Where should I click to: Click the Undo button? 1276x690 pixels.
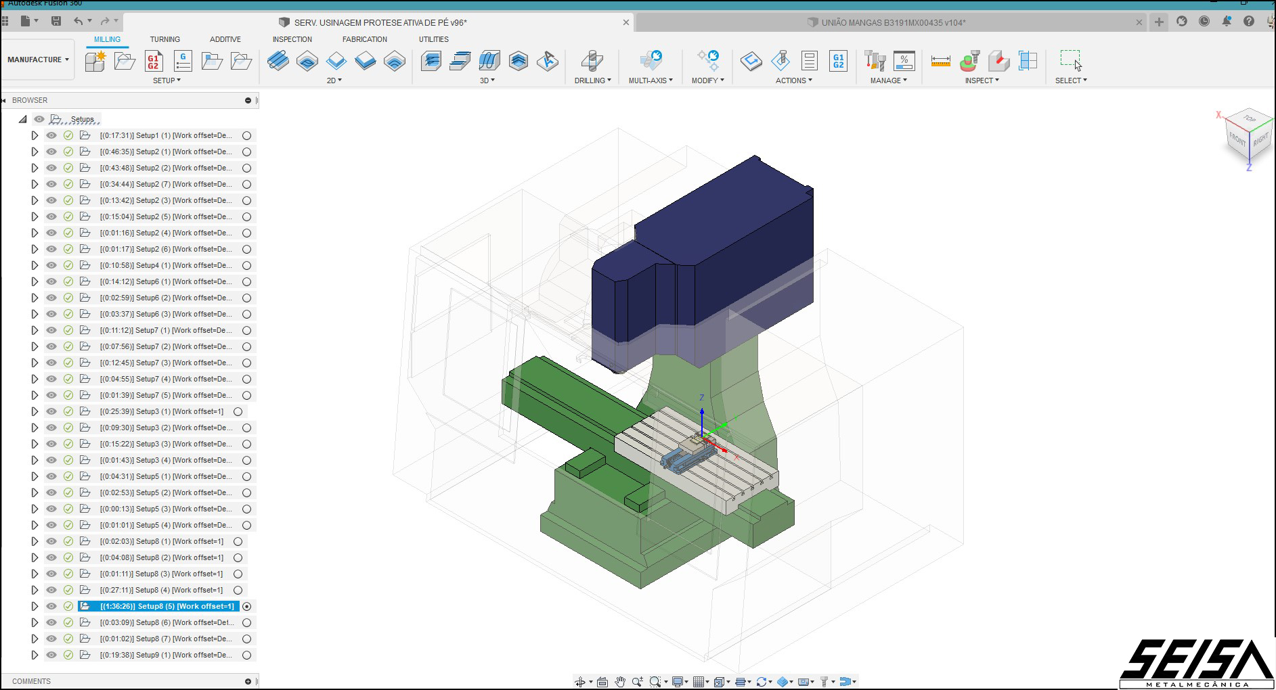click(78, 22)
